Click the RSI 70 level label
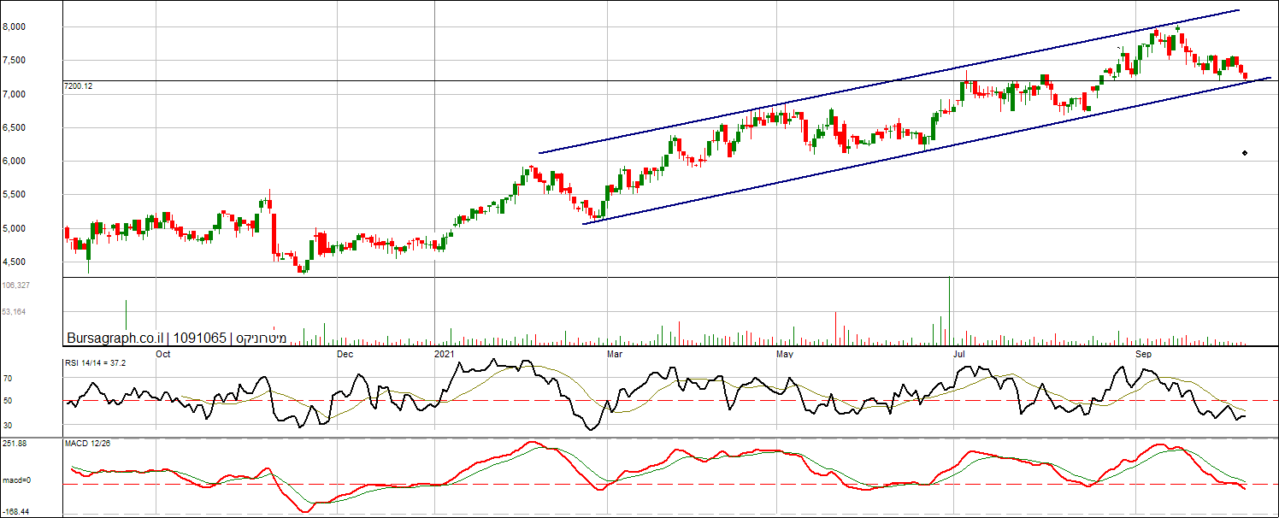Image resolution: width=1279 pixels, height=518 pixels. [8, 378]
